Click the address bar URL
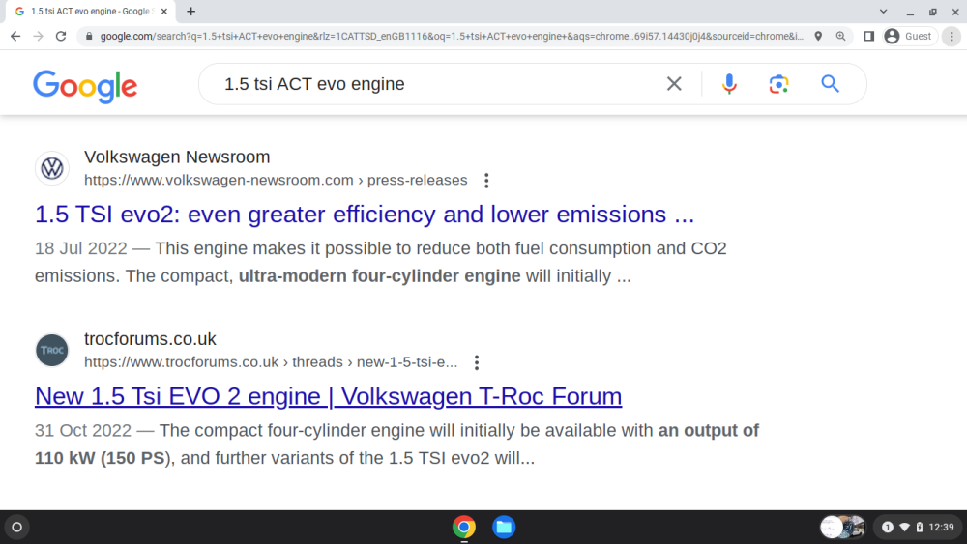This screenshot has width=967, height=544. coord(452,37)
